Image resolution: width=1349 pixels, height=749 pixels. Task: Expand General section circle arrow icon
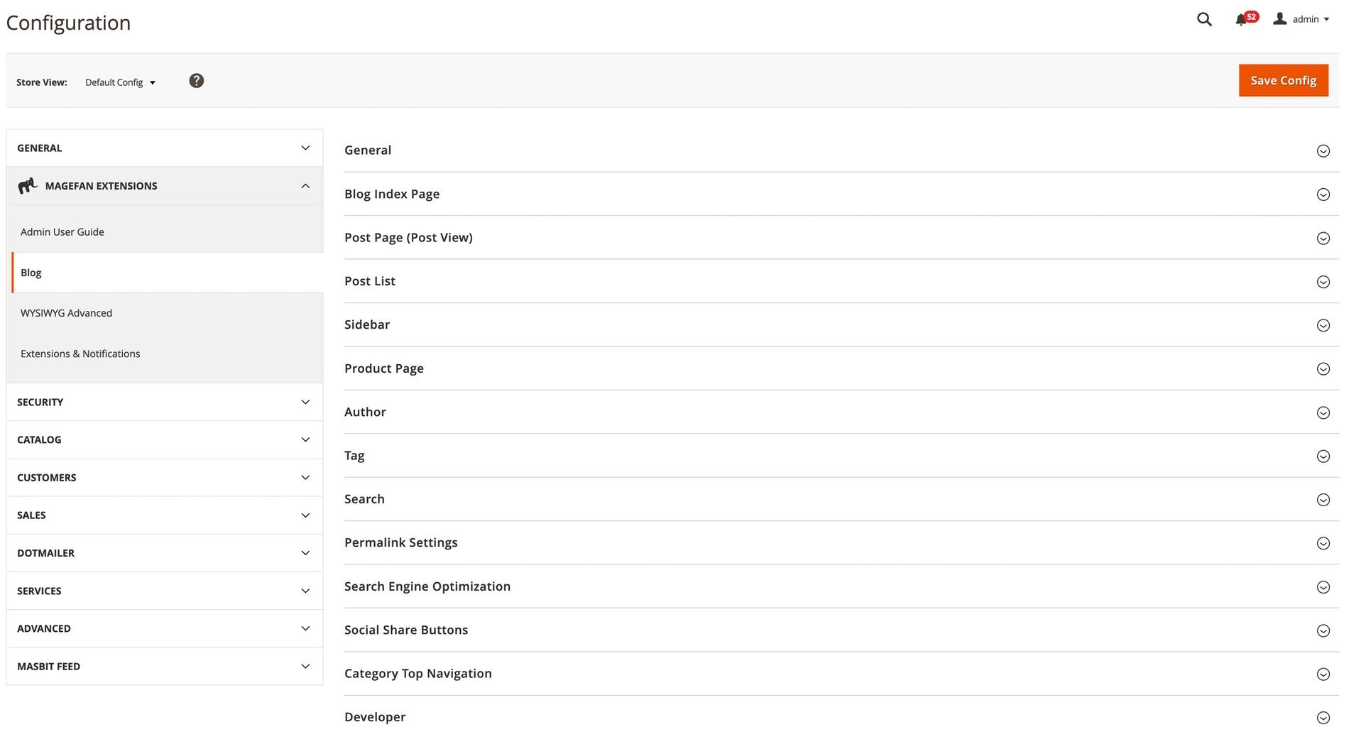tap(1323, 151)
